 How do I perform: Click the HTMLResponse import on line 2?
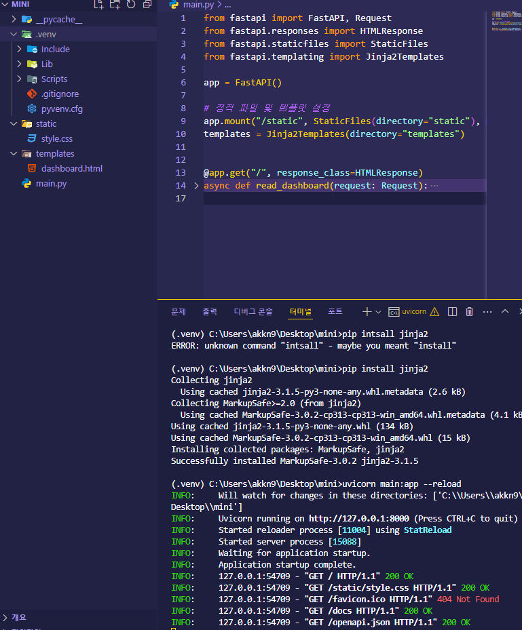coord(391,31)
